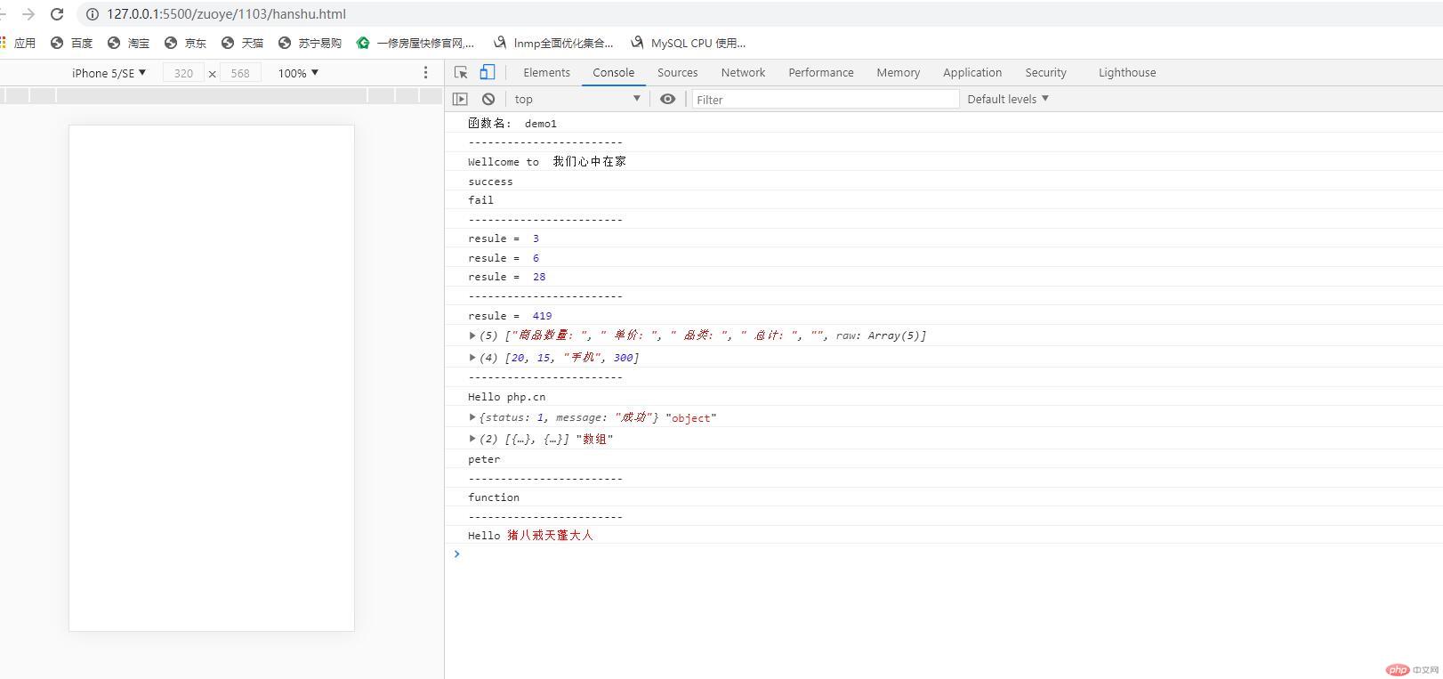Show the console sidebar
This screenshot has width=1443, height=679.
[x=460, y=99]
